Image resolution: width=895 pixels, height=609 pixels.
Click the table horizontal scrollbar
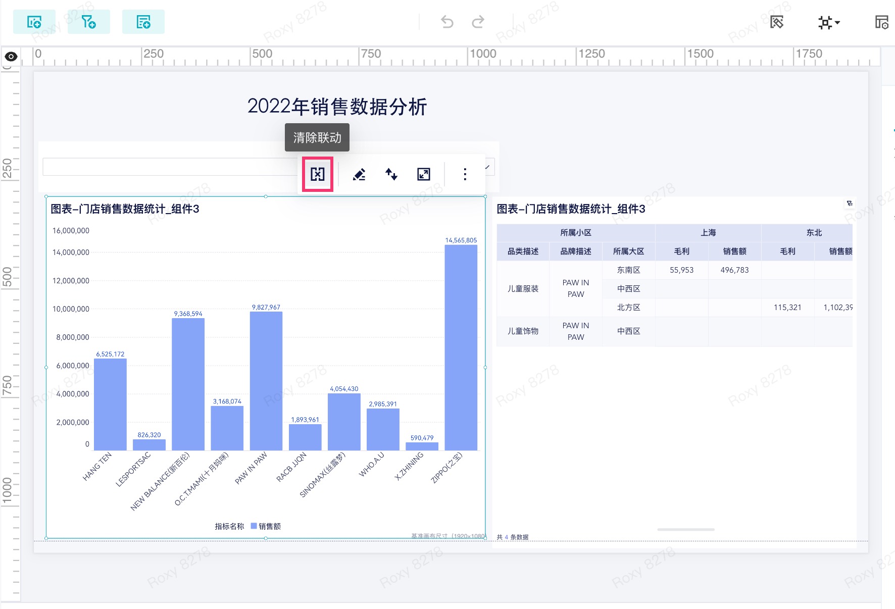tap(686, 529)
